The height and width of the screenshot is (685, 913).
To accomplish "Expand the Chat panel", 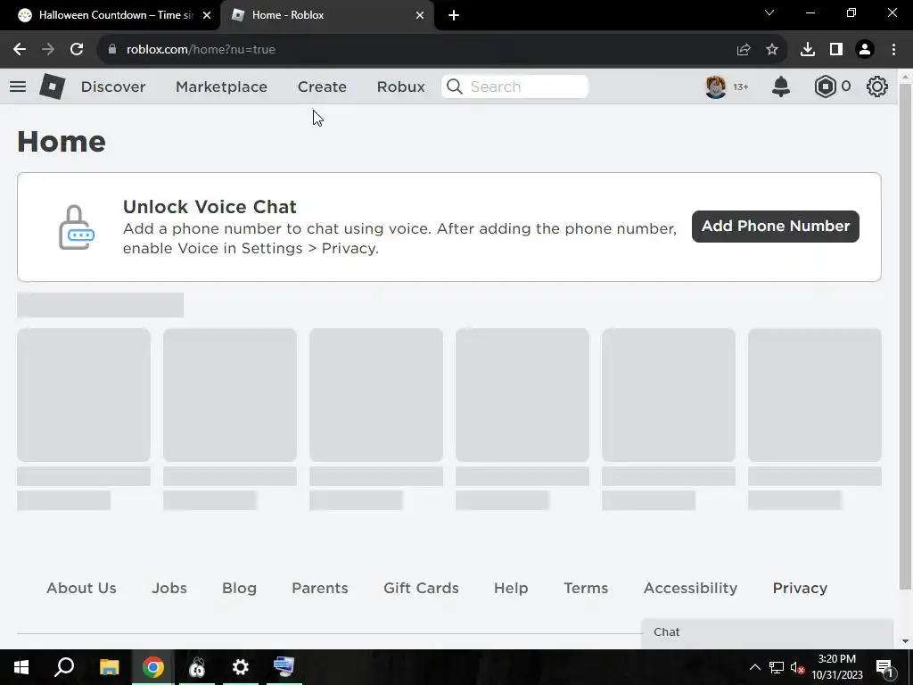I will click(x=768, y=632).
